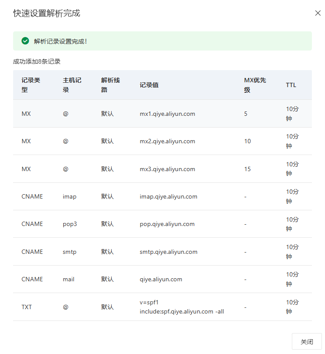
Task: Click the pop3 host record cell
Action: point(70,224)
